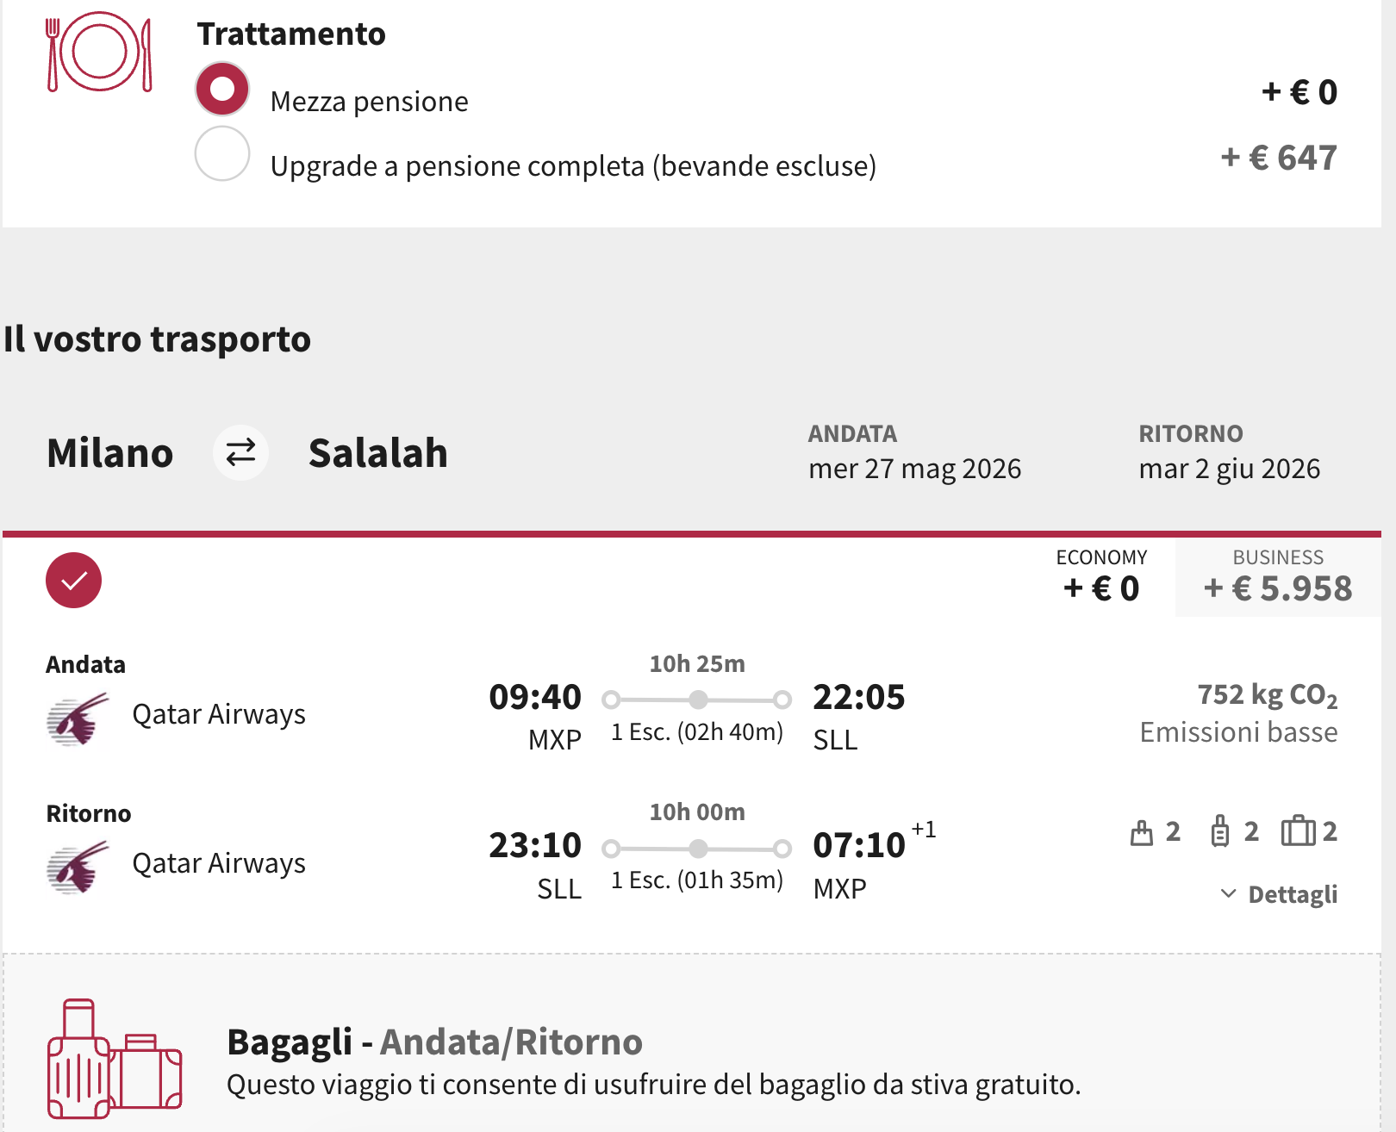
Task: Open the Ritorno date mar 2 giu 2026
Action: (x=1229, y=469)
